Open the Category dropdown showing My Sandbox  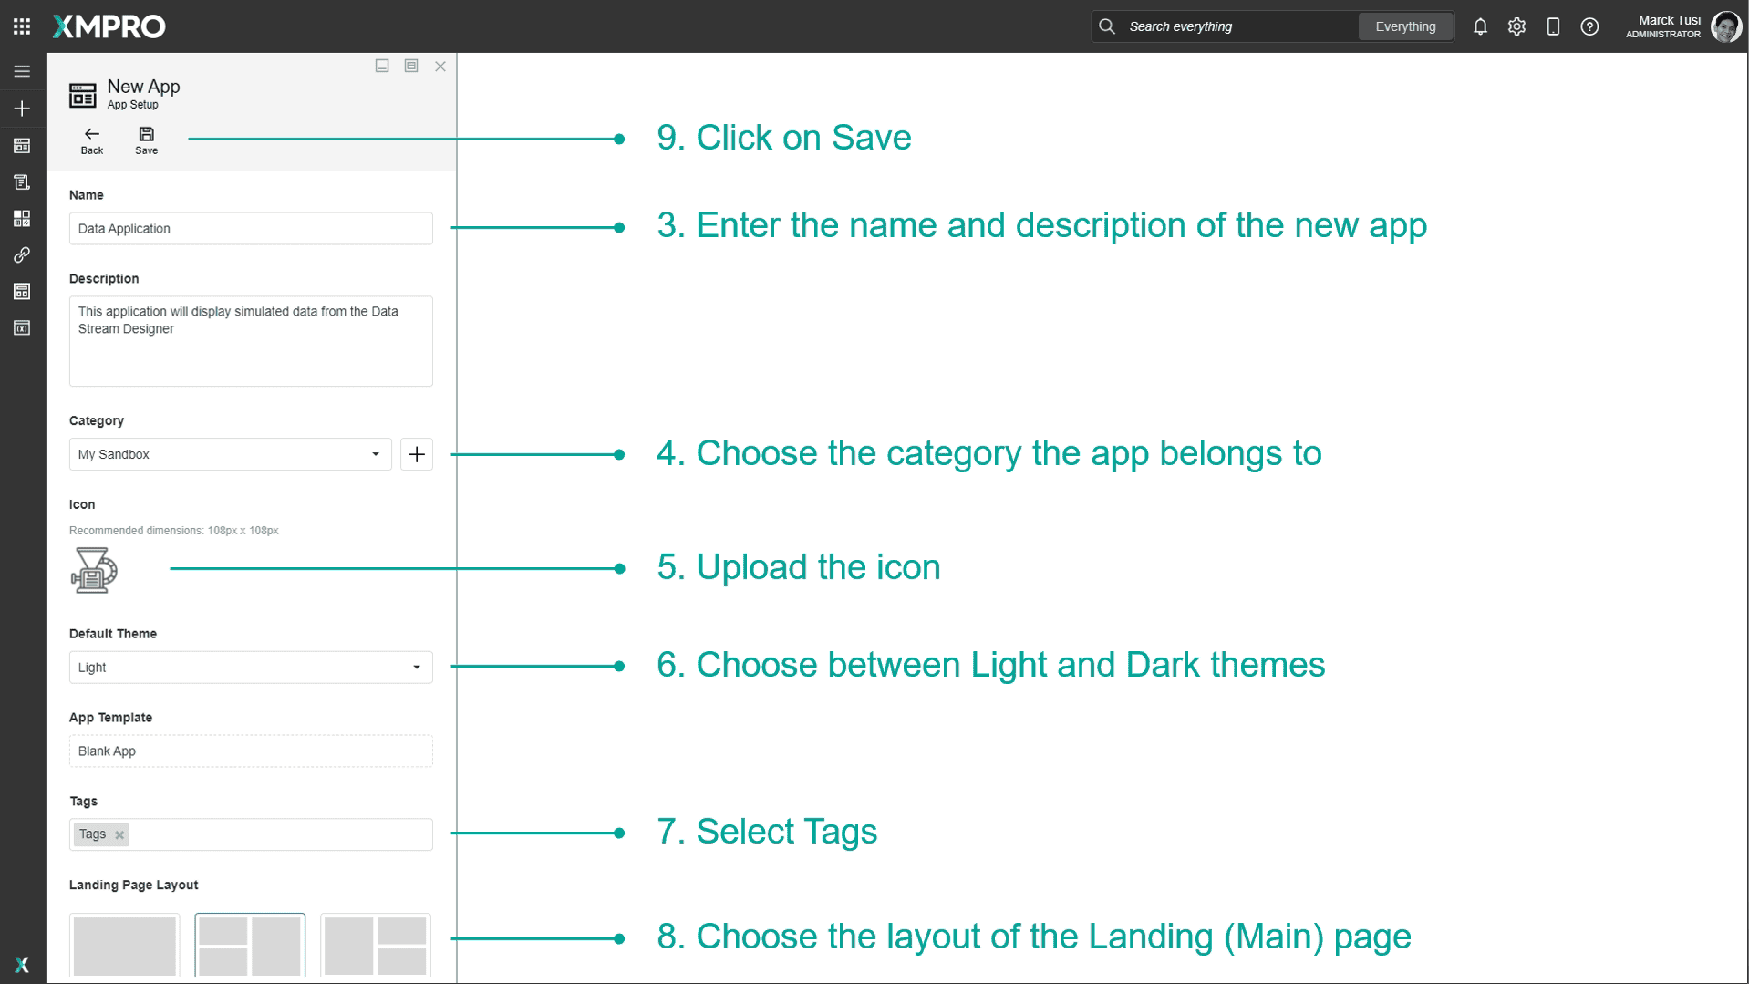tap(229, 454)
